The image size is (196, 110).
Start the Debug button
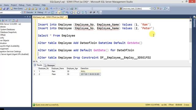tap(39, 12)
